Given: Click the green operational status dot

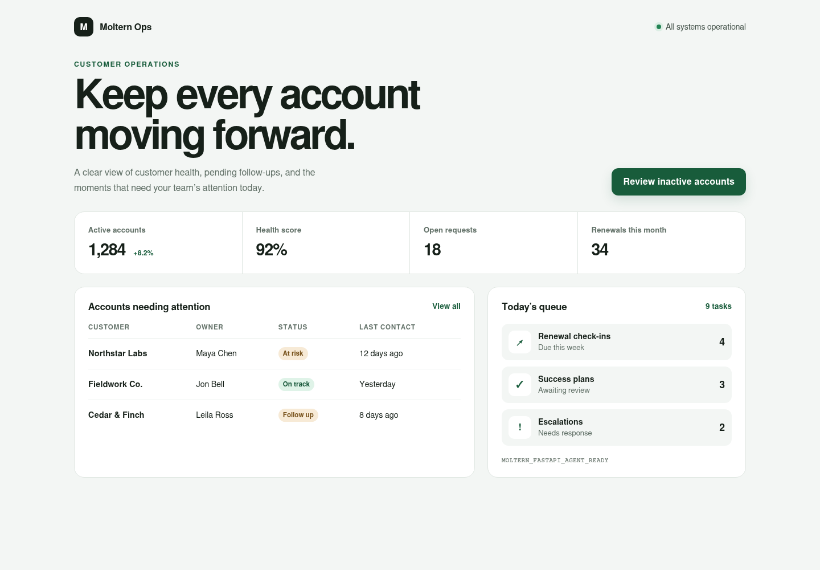Looking at the screenshot, I should click(659, 27).
